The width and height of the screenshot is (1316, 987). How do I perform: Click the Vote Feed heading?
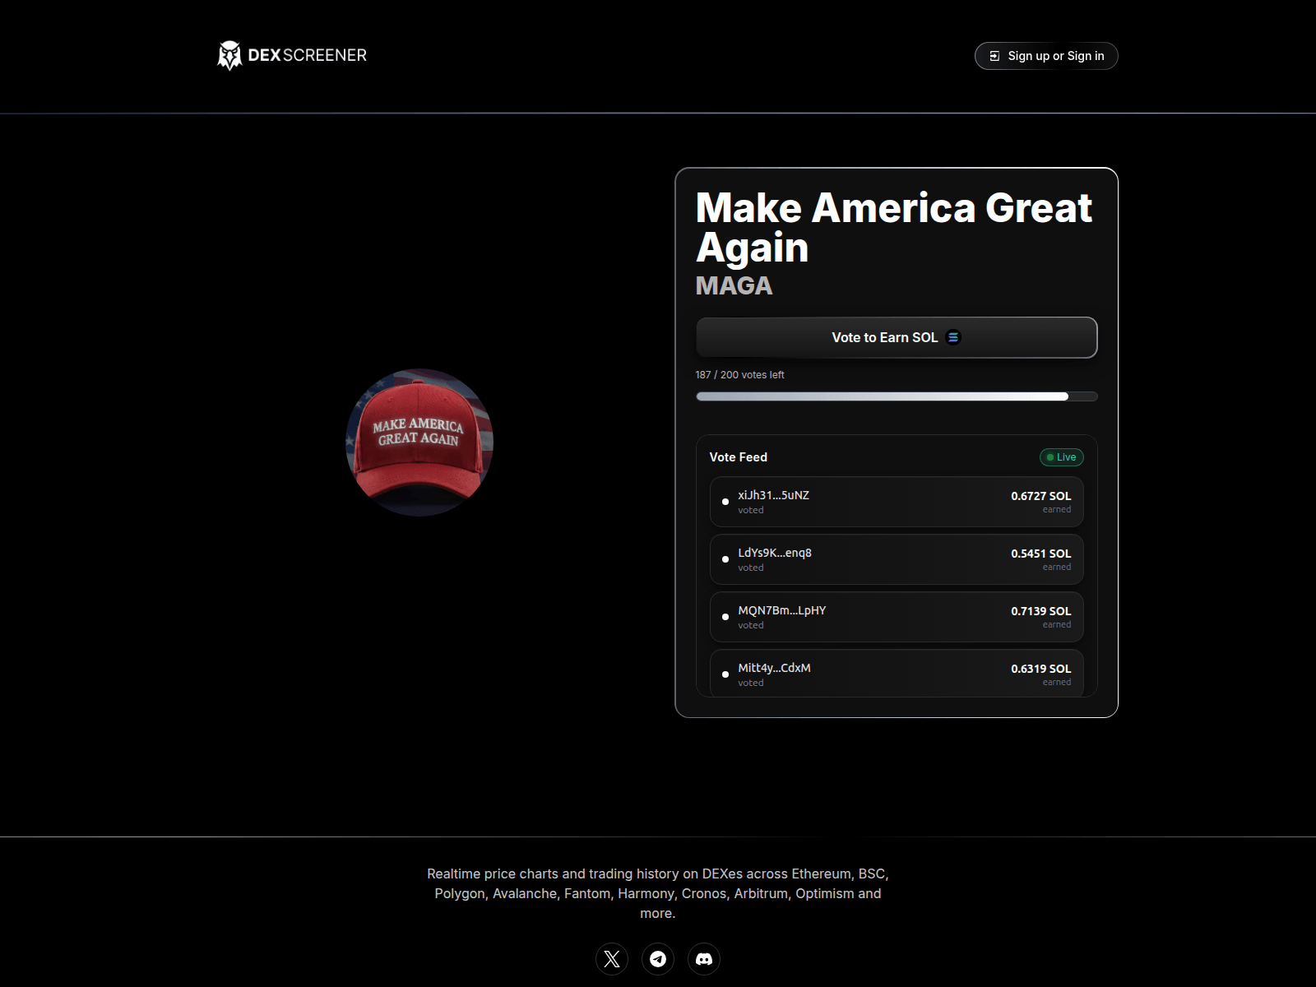[739, 457]
